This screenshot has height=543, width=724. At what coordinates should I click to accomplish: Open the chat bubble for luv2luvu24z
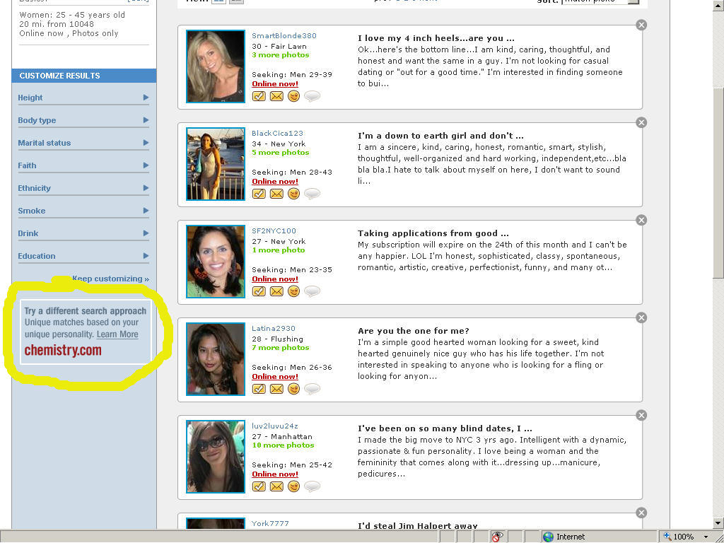tap(312, 486)
